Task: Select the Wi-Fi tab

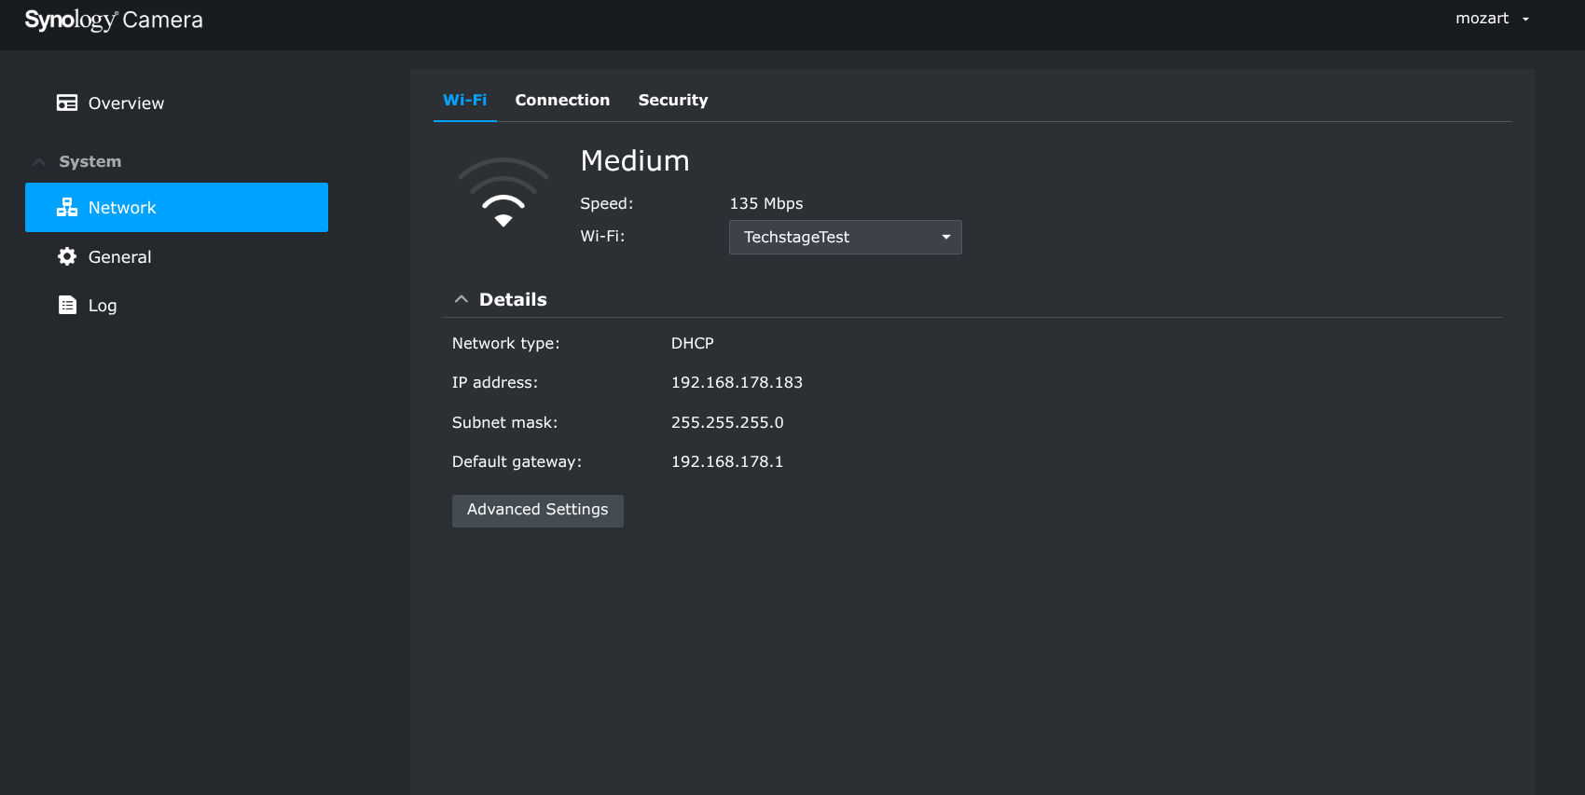Action: [464, 100]
